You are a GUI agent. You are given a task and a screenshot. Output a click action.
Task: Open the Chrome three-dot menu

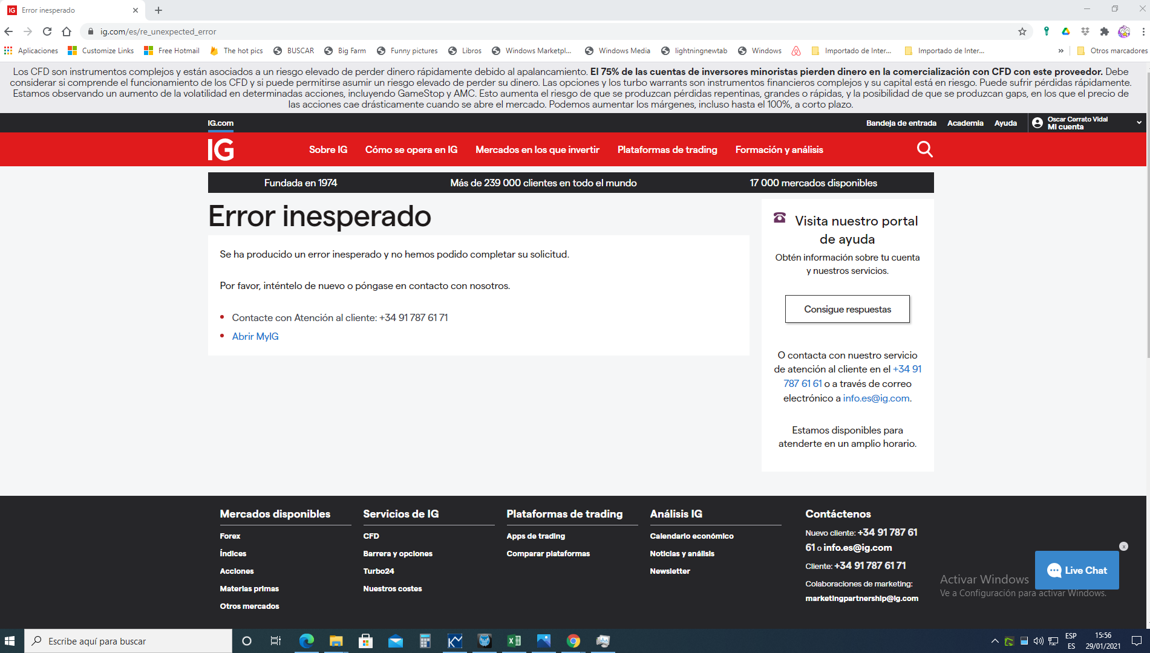click(x=1143, y=31)
